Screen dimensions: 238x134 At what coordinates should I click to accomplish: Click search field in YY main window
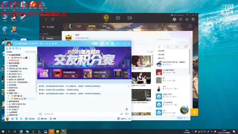click(x=172, y=40)
